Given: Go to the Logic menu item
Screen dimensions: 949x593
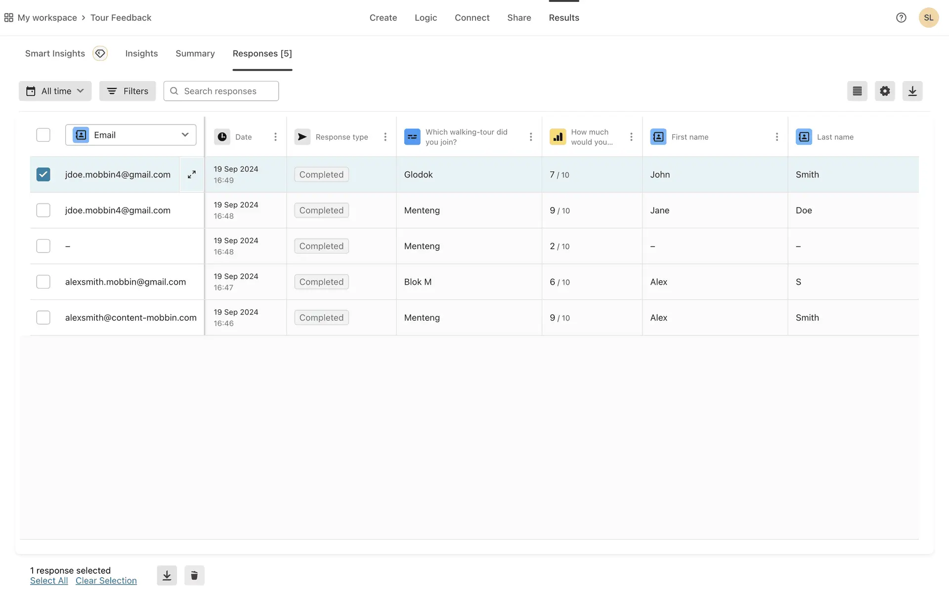Looking at the screenshot, I should [x=426, y=18].
